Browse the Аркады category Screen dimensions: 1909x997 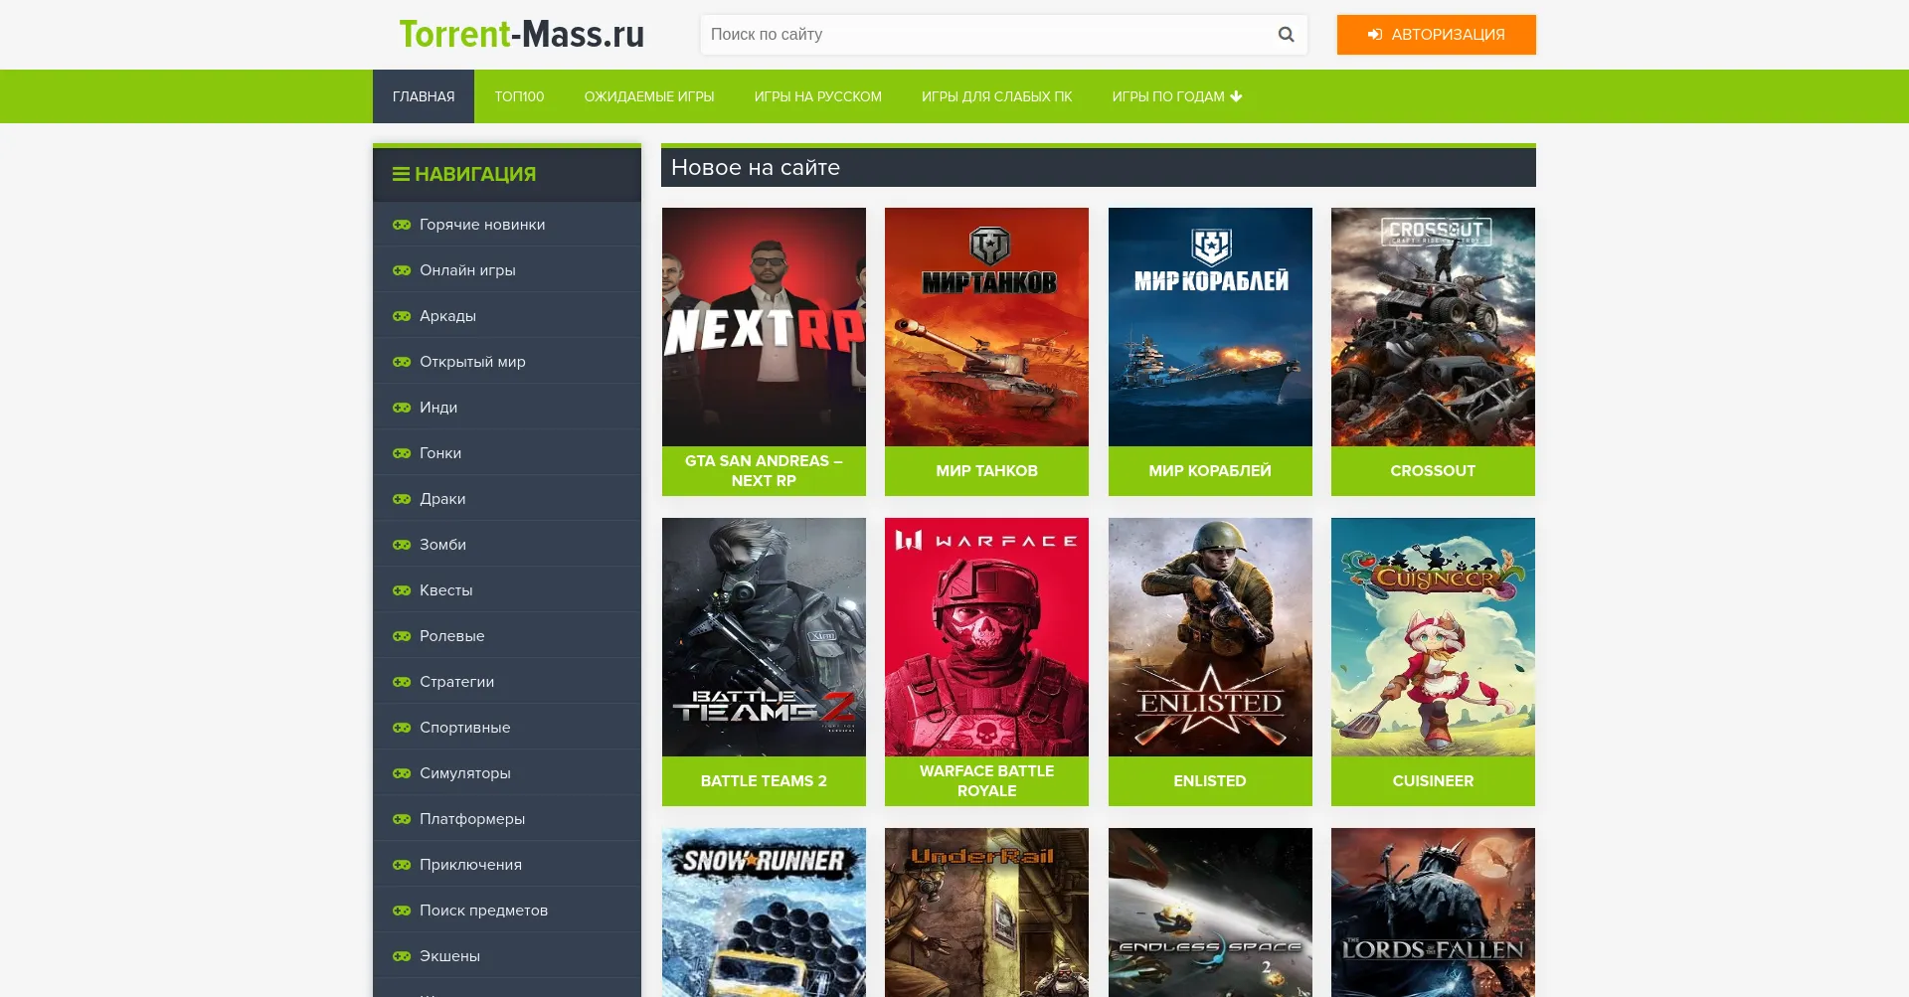click(507, 316)
